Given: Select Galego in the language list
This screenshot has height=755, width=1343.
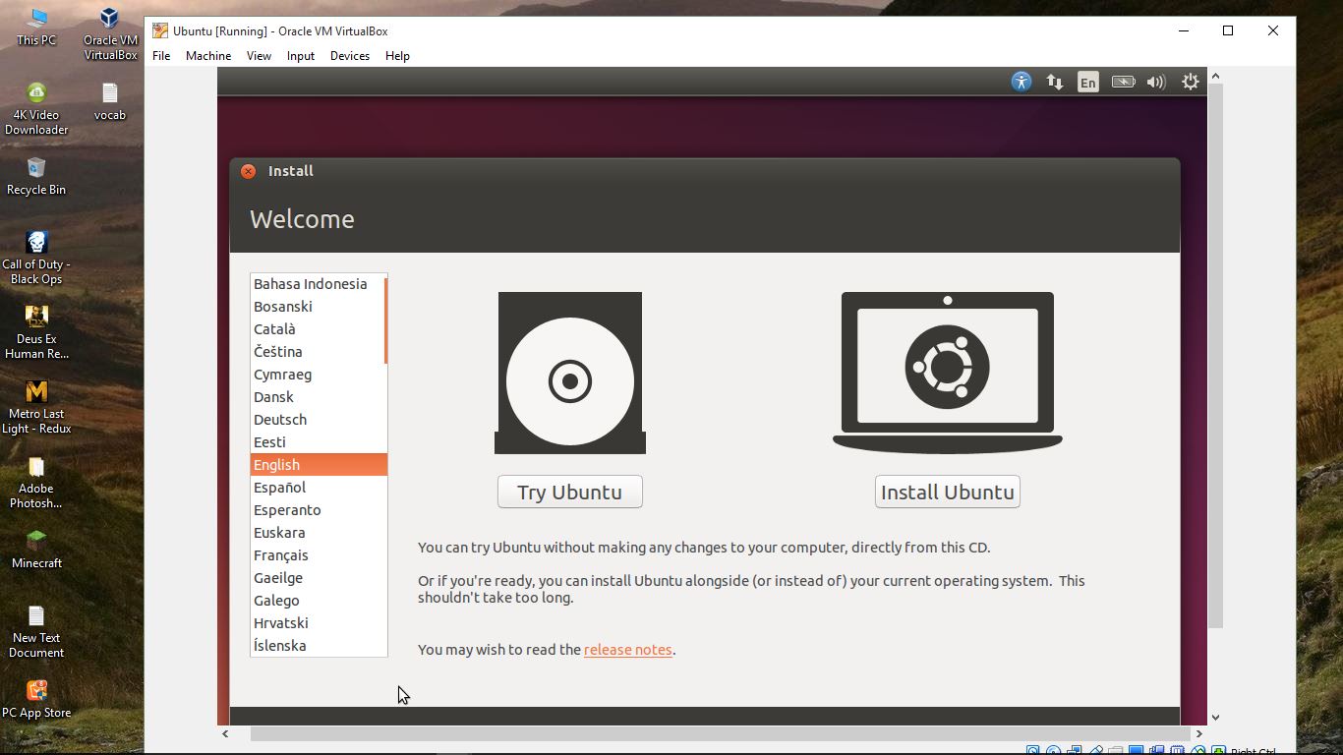Looking at the screenshot, I should [x=318, y=601].
